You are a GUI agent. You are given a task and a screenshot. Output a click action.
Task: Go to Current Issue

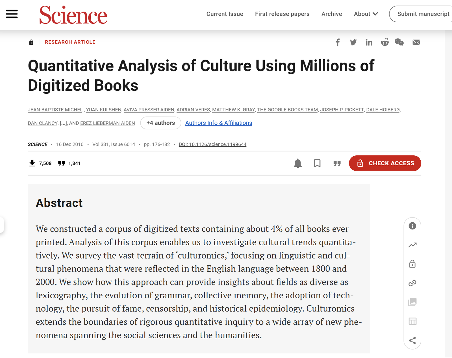(225, 14)
